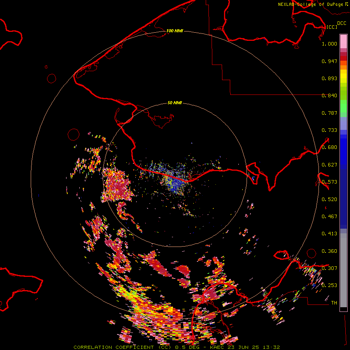The image size is (350, 350).
Task: Click the 0.680 color scale value
Action: [329, 147]
